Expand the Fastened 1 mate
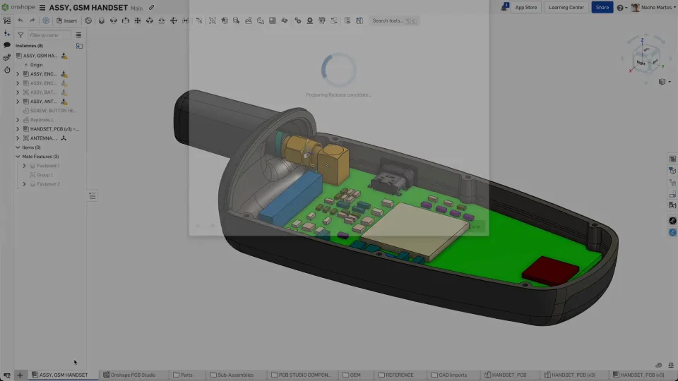The height and width of the screenshot is (381, 678). [x=25, y=166]
